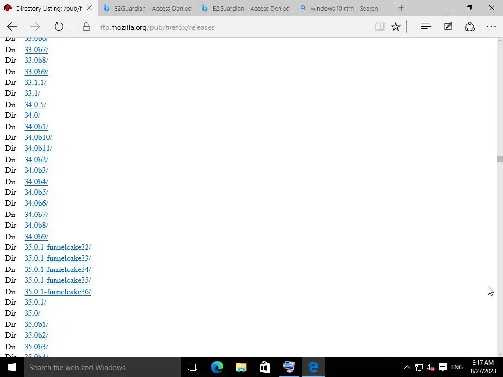Open the 33.1.1/ directory link
Screen dimensions: 503x377
click(35, 82)
